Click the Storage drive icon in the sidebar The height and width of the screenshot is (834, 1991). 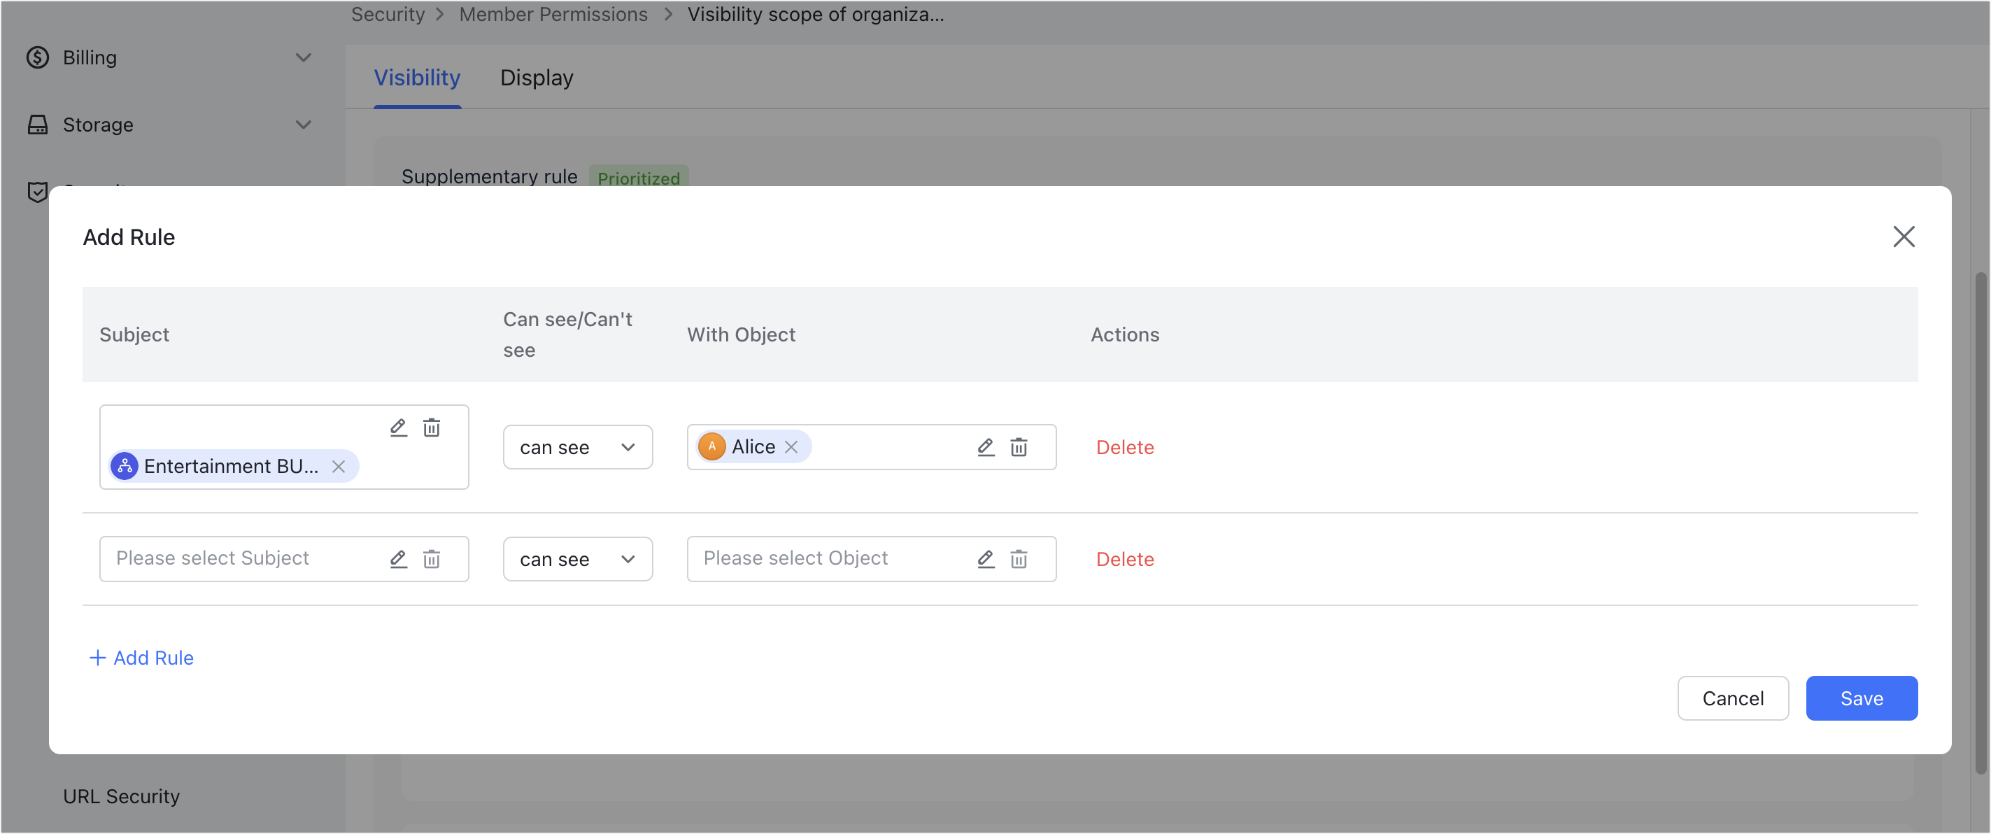point(37,125)
